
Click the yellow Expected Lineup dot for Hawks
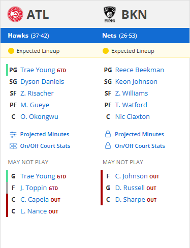[x=11, y=51]
